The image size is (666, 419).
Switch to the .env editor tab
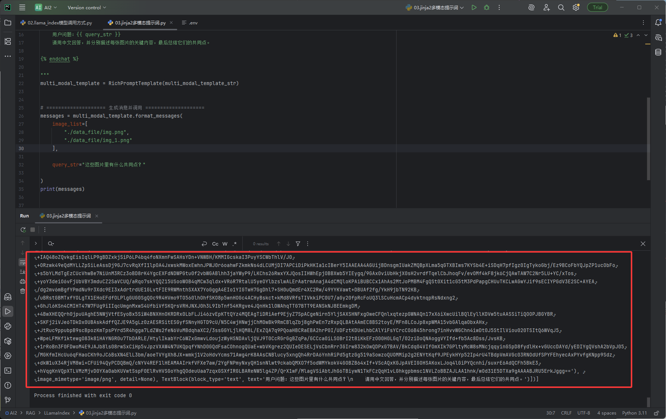(190, 23)
